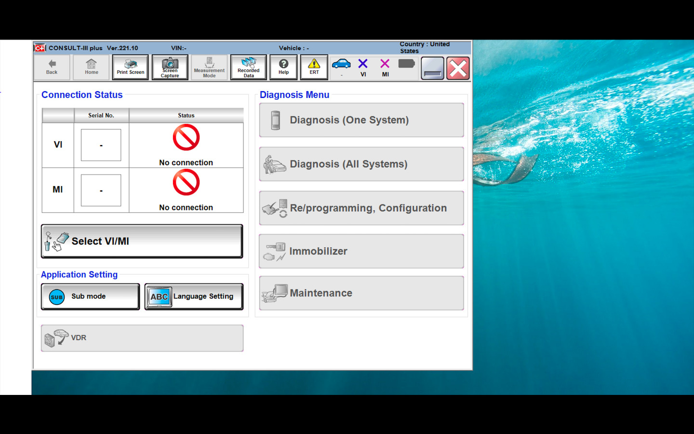Click the Status column header
Screen dimensions: 694x434
click(x=186, y=115)
